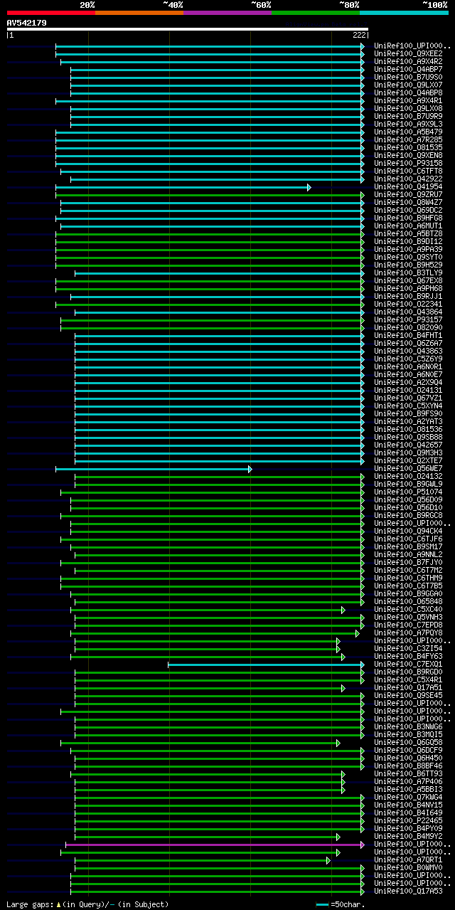455x910 pixels.
Task: Open entry UniRef100_P51074
Action: pyautogui.click(x=408, y=492)
